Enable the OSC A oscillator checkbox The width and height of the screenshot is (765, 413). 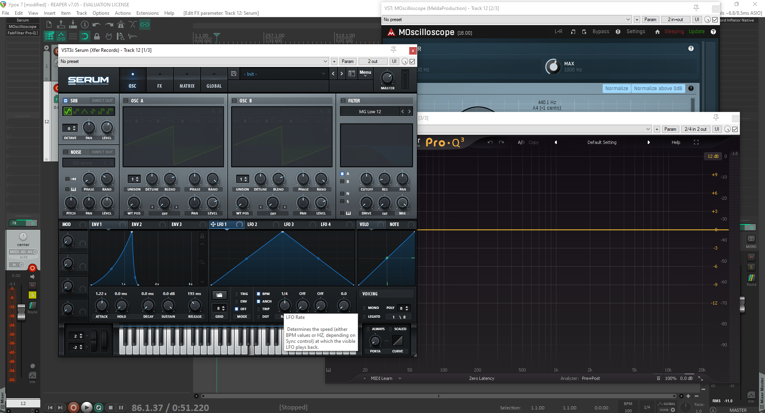(126, 101)
